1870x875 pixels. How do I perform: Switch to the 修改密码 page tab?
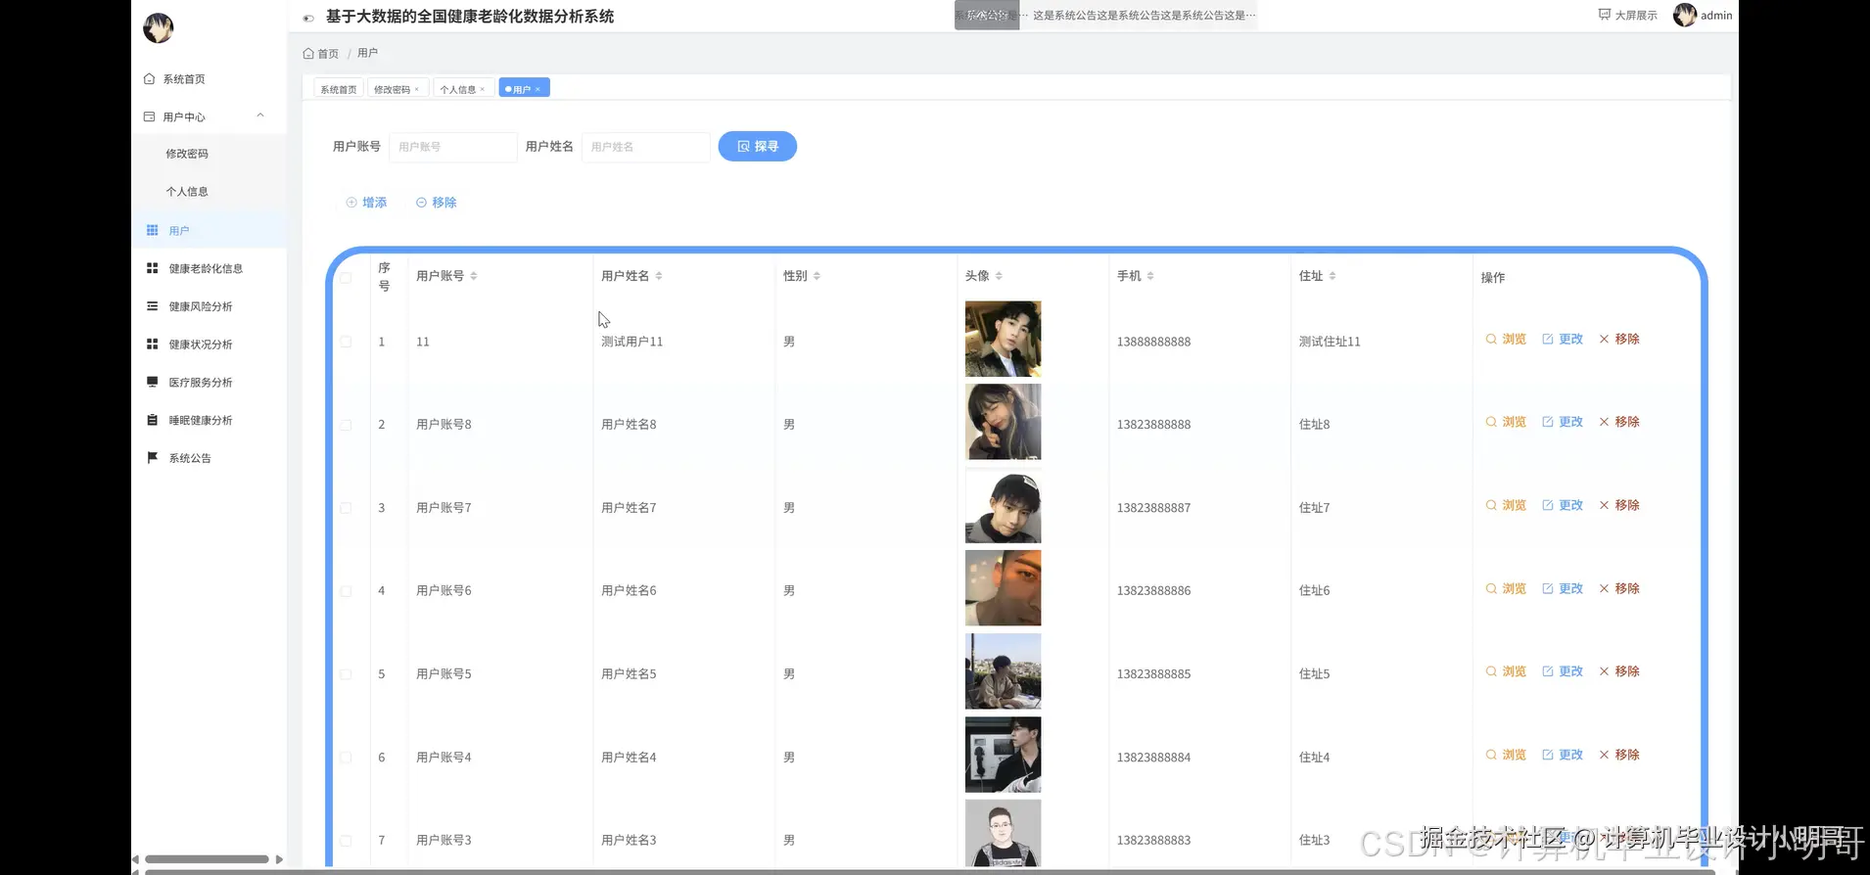tap(392, 89)
